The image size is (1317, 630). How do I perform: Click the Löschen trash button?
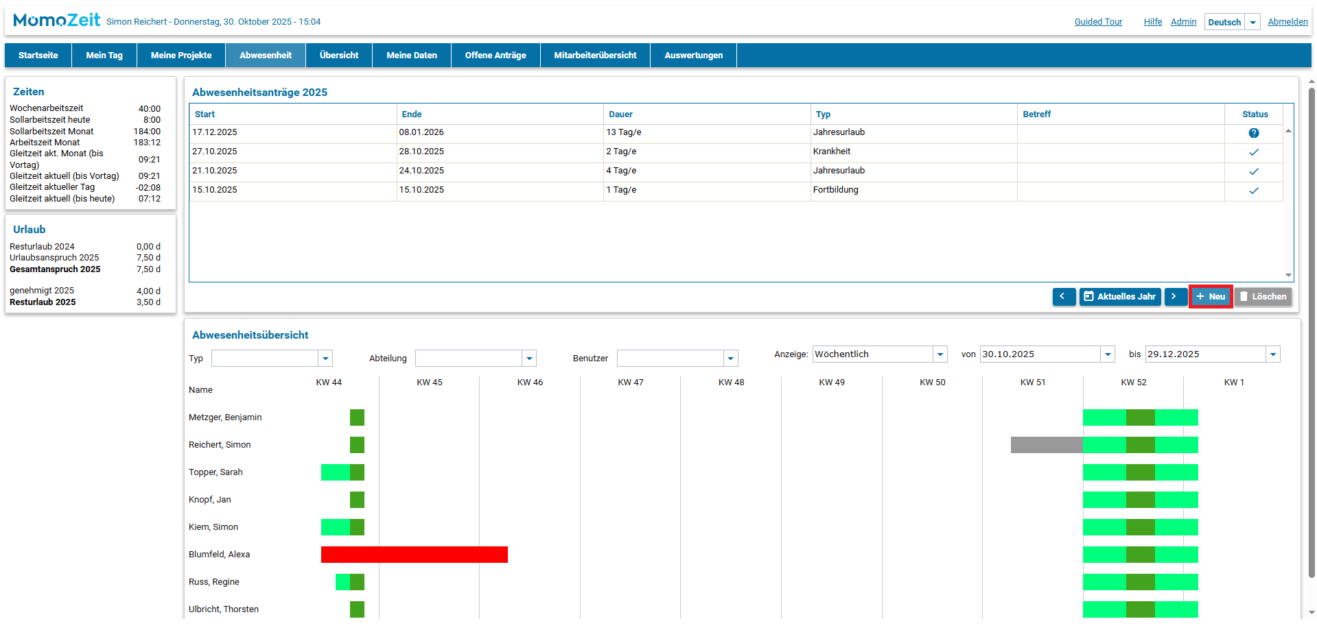click(x=1263, y=297)
